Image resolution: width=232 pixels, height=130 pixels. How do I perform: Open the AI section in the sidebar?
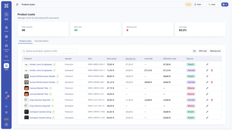[x=6, y=38]
